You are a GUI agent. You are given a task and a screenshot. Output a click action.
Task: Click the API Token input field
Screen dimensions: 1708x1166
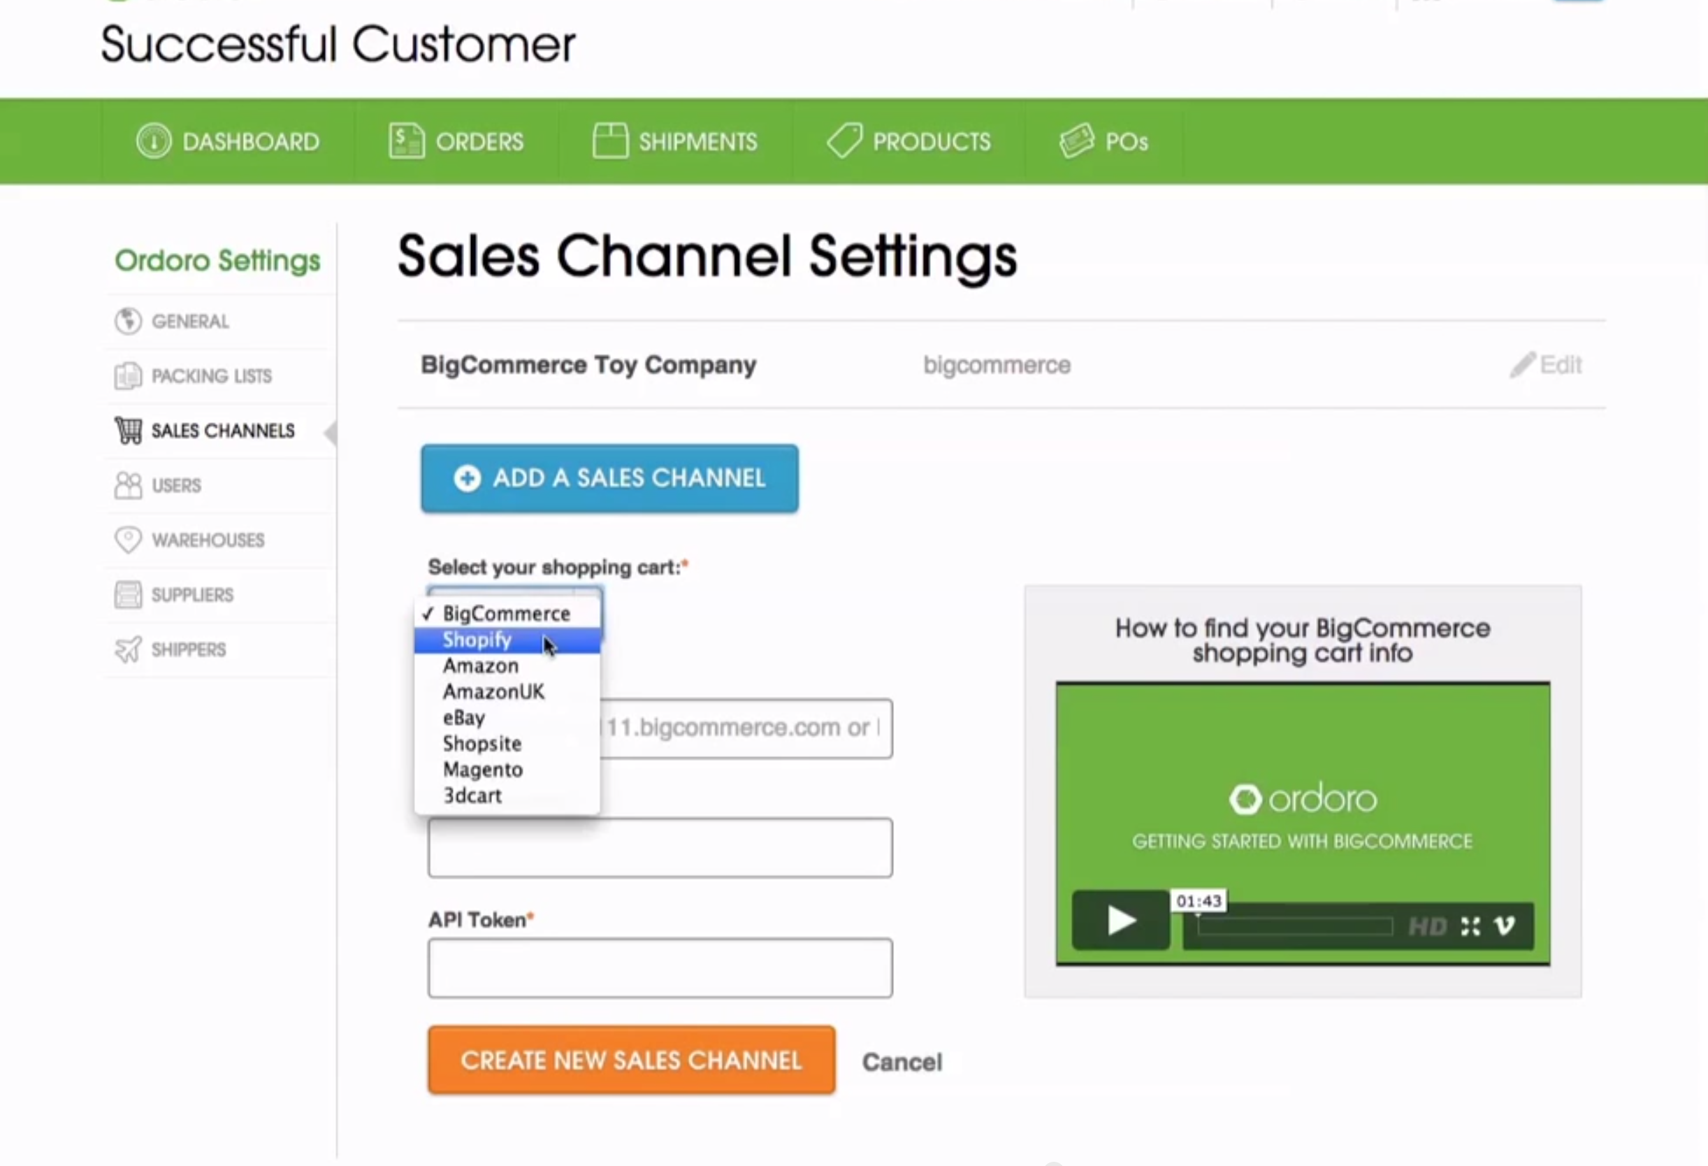tap(659, 967)
